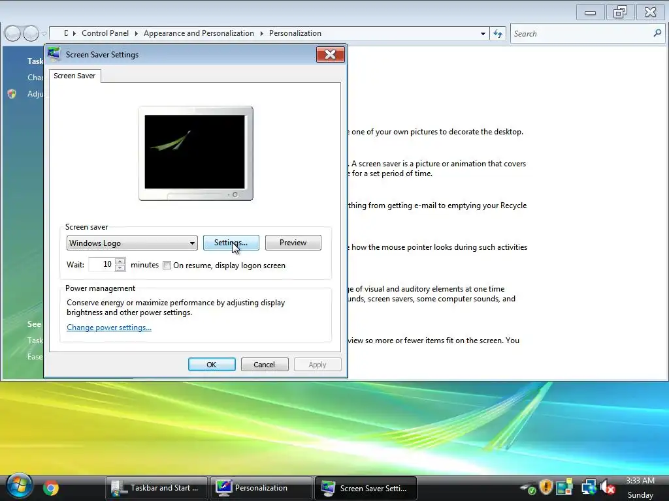Click the forward navigation arrow in Control Panel

pyautogui.click(x=31, y=33)
